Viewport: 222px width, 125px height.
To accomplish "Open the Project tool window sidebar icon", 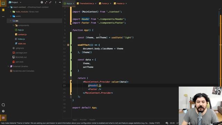I will point(3,3).
